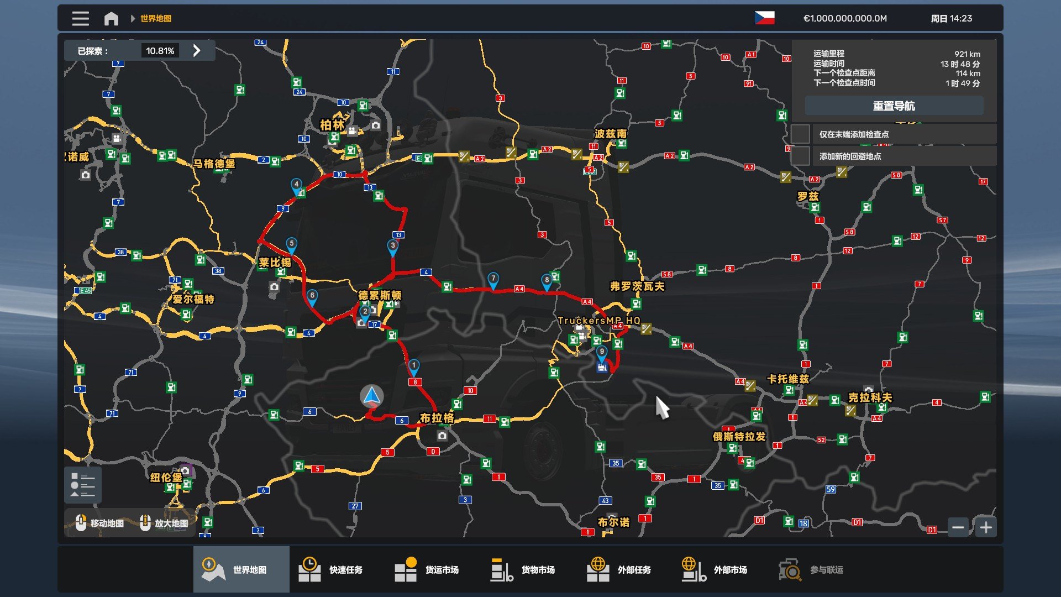Click the gas station icon at 罗兹
1061x597 pixels.
coord(815,207)
